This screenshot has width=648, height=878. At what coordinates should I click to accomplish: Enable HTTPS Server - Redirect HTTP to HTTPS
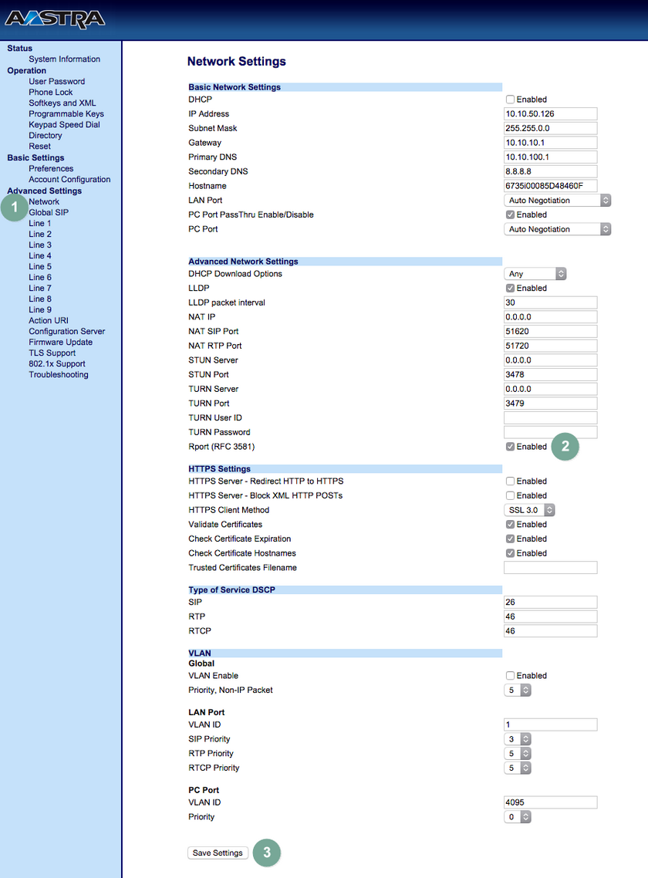tap(510, 481)
